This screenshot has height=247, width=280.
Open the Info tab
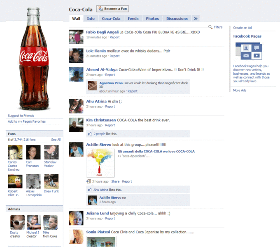91,19
